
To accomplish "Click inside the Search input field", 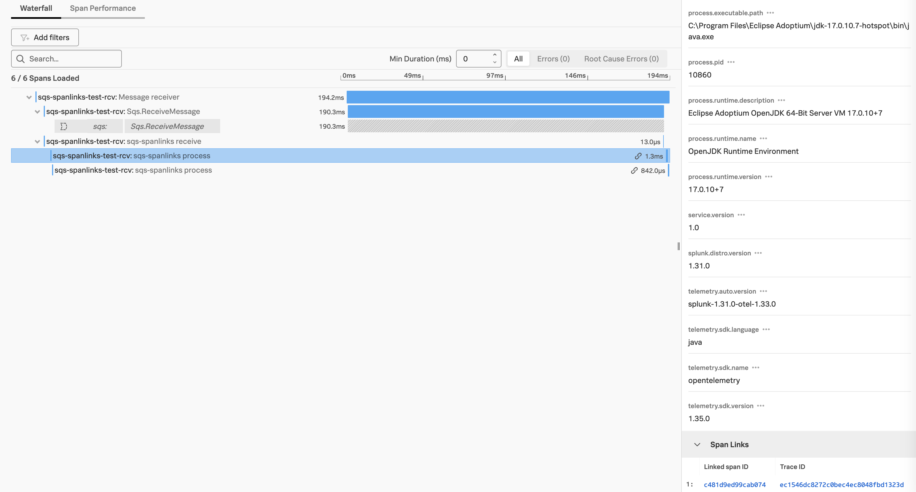I will pos(71,59).
